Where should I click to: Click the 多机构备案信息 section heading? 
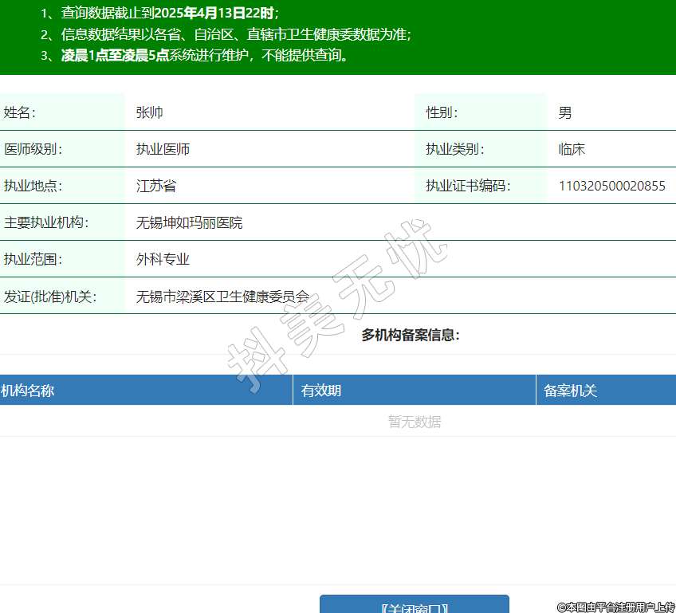[411, 335]
